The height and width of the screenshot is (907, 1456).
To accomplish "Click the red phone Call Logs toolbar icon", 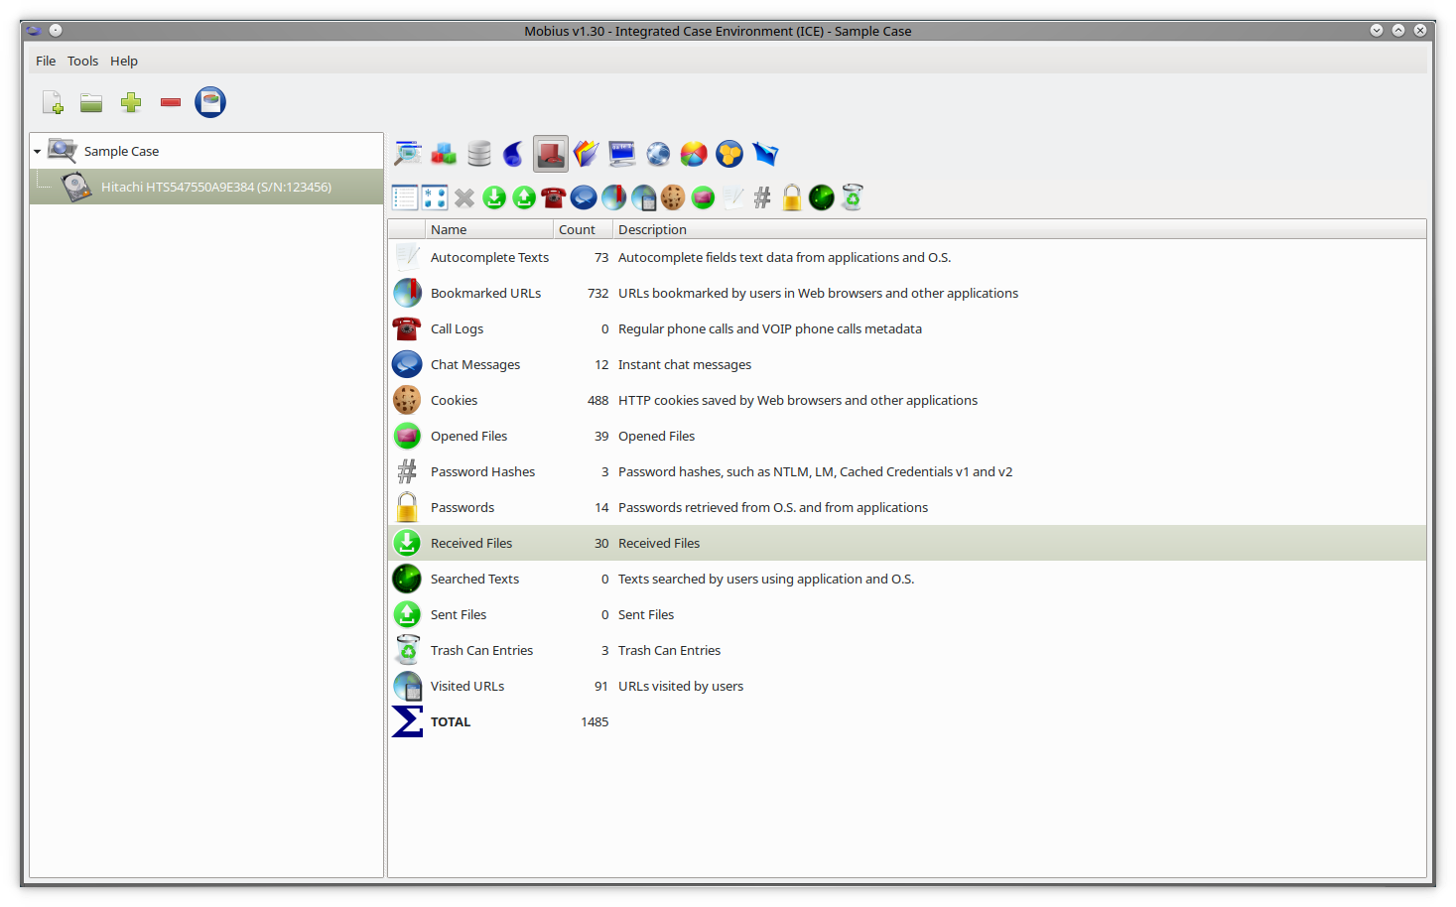I will coord(554,197).
